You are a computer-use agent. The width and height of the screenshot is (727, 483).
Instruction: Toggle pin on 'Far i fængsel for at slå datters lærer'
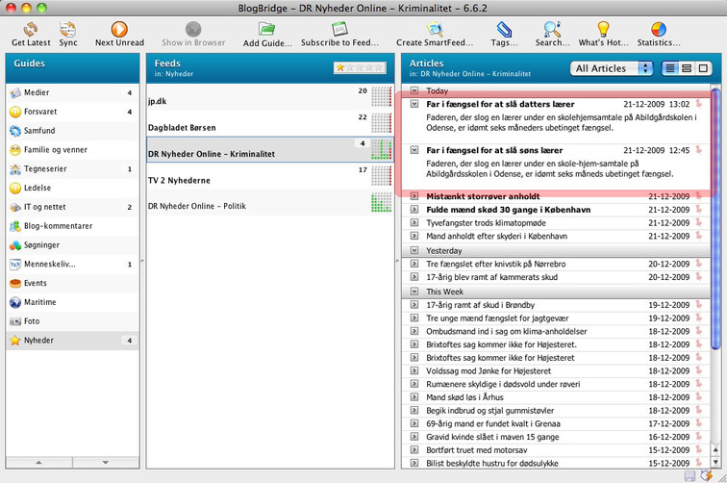700,104
